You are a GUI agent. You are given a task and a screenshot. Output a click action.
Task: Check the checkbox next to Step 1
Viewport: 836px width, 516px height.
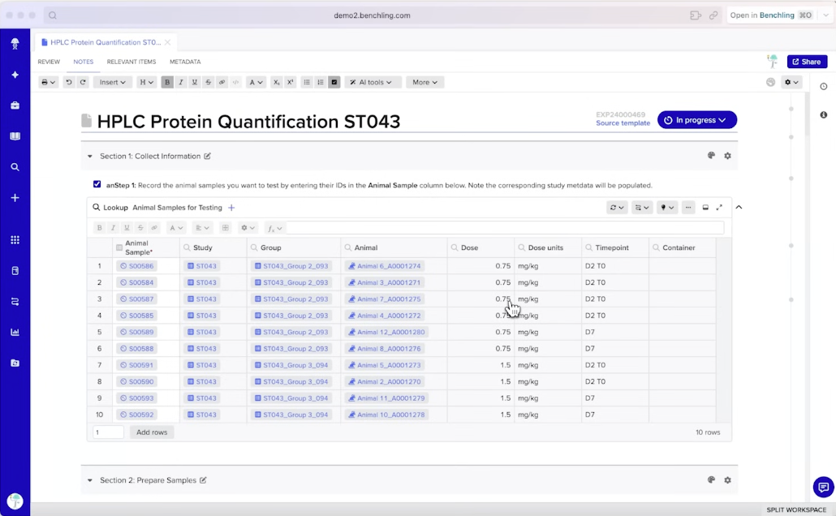[x=97, y=183]
